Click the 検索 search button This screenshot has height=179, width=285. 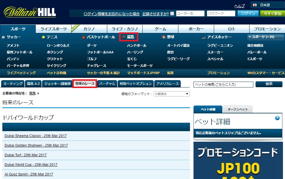coord(269,84)
